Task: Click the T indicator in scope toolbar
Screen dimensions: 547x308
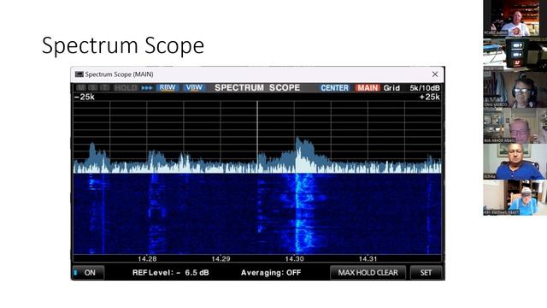Action: 104,87
